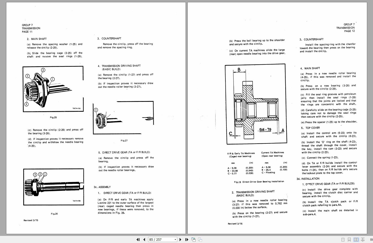The image size is (373, 243).
Task: Click the 'Fig.28 Direct Drive Gear Bearing Installation' caption
Action: 259,182
